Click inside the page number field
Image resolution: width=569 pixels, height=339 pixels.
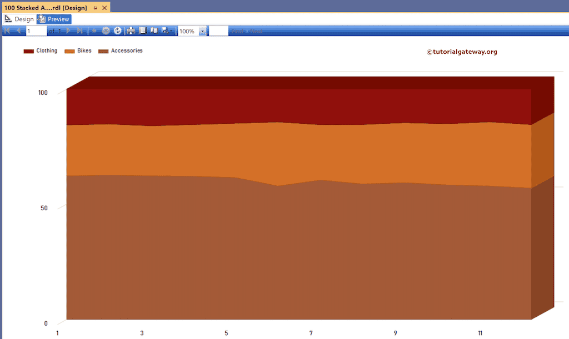(36, 31)
